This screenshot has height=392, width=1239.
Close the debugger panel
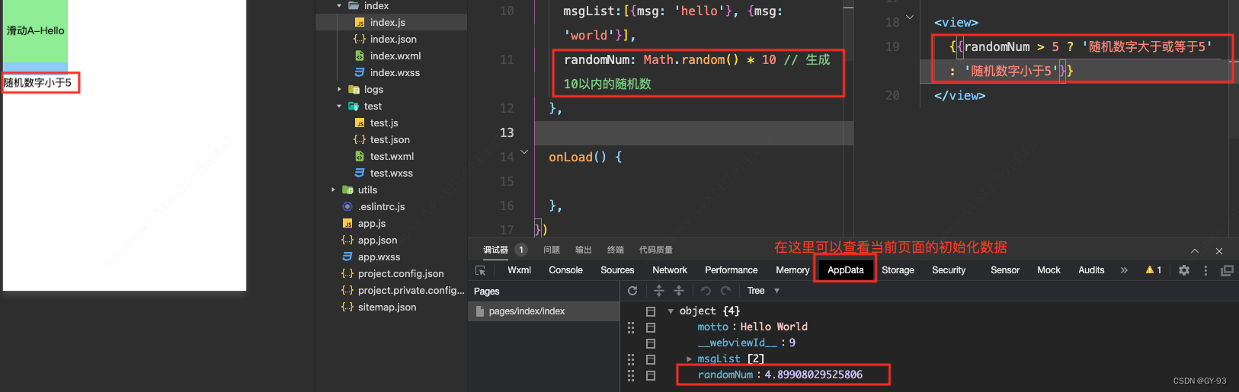(1219, 250)
